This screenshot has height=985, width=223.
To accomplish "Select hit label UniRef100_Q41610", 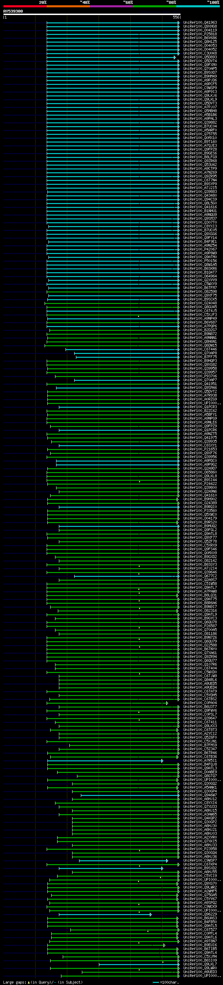I will pyautogui.click(x=200, y=495).
